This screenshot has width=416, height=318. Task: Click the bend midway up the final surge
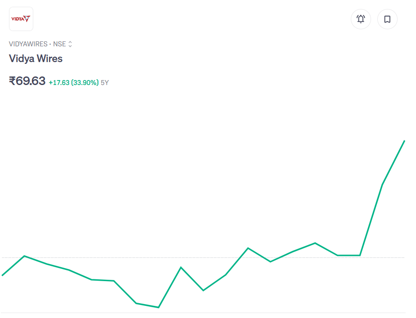[382, 184]
